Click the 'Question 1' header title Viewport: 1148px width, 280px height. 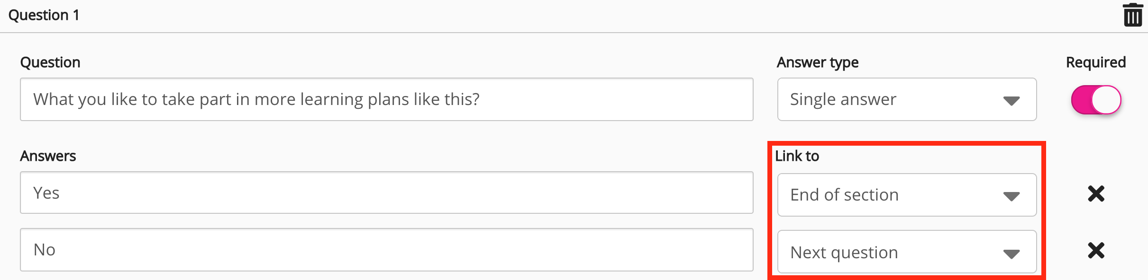[x=44, y=15]
